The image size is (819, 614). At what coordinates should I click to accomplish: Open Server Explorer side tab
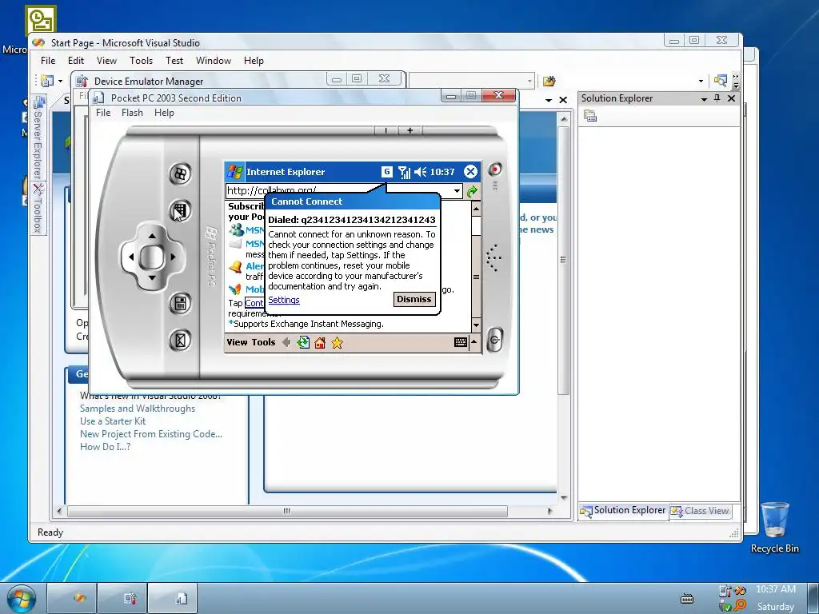tap(38, 138)
